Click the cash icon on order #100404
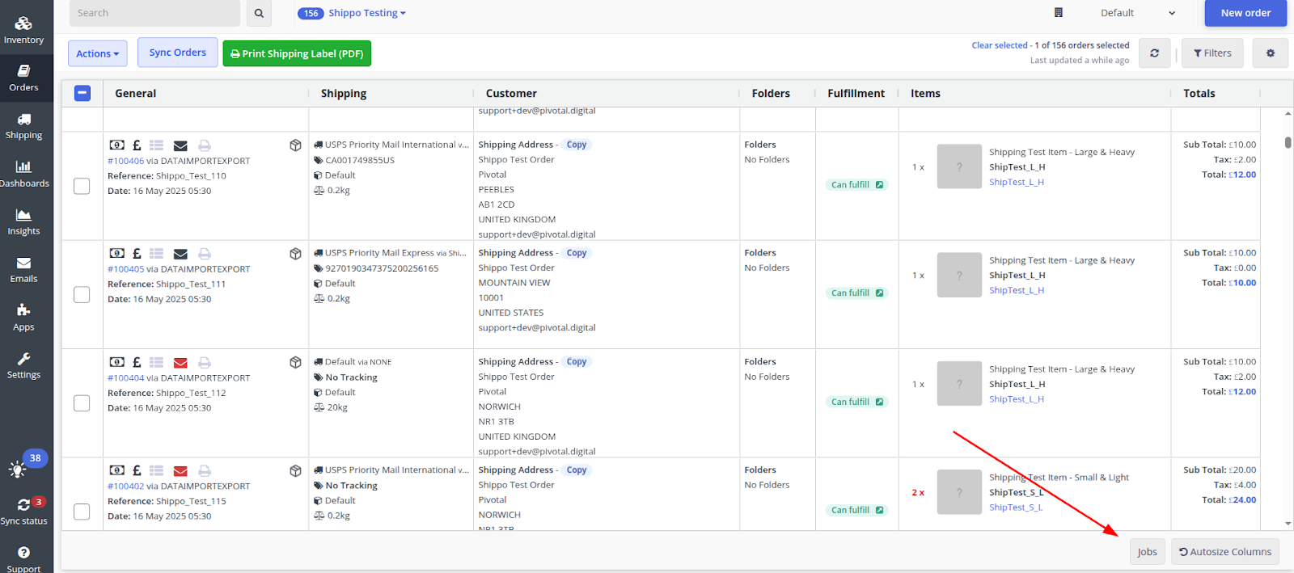 (x=117, y=363)
